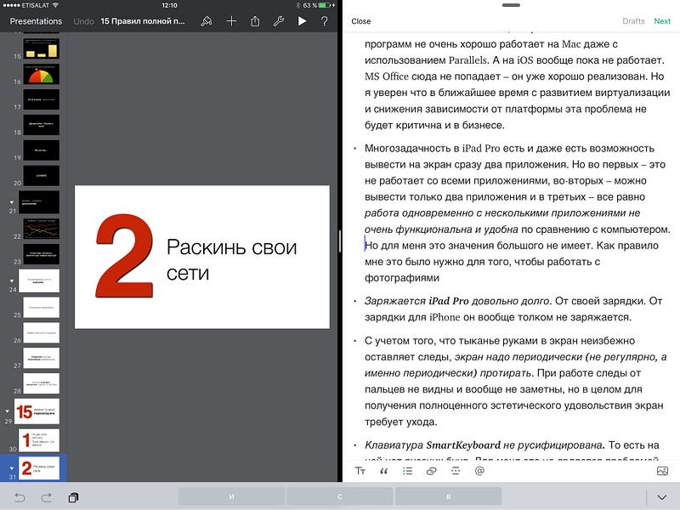The height and width of the screenshot is (510, 680).
Task: Open the Share menu in Keynote
Action: [x=255, y=20]
